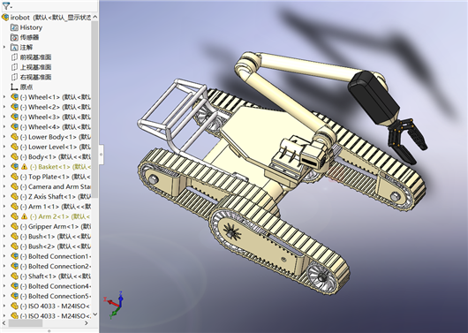Select Top Plate<1> in the feature tree
The image size is (468, 333).
pyautogui.click(x=50, y=177)
